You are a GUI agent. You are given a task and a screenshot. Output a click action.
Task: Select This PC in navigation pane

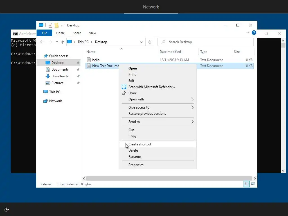(x=55, y=92)
